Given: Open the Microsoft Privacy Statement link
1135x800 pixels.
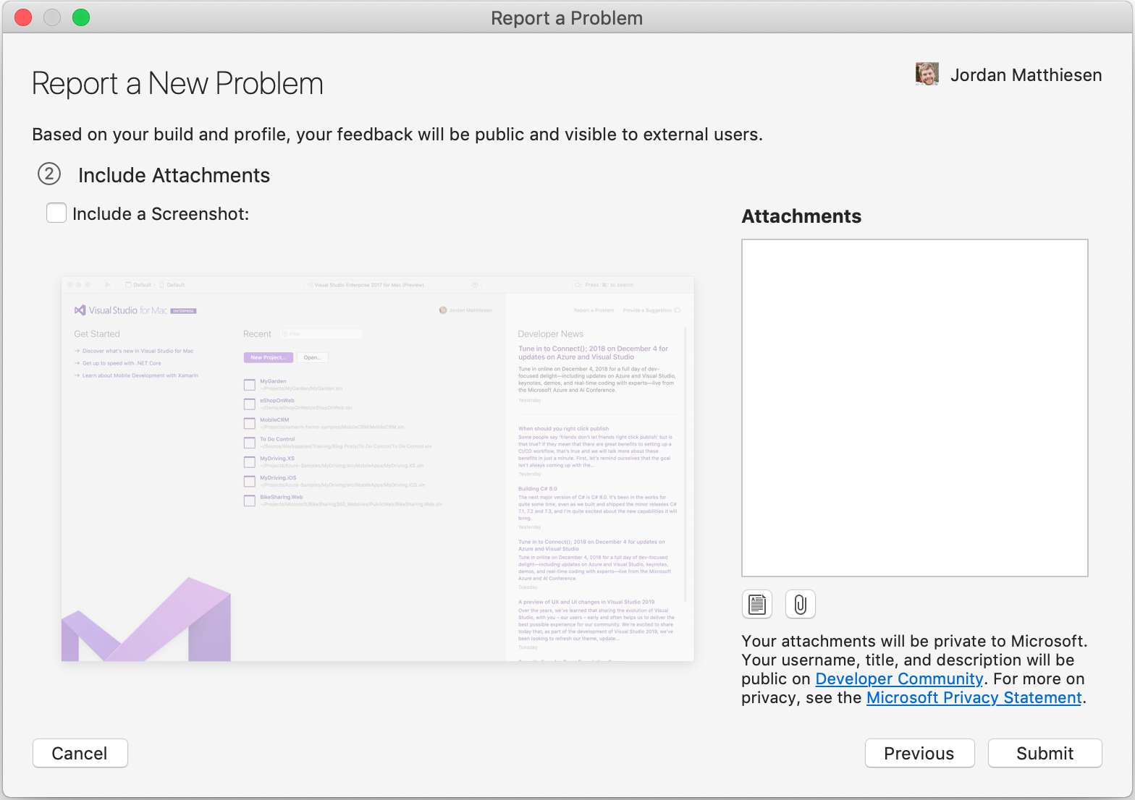Looking at the screenshot, I should point(974,697).
